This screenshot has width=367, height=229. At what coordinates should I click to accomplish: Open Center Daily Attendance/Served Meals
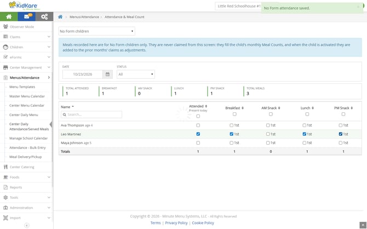tap(29, 127)
